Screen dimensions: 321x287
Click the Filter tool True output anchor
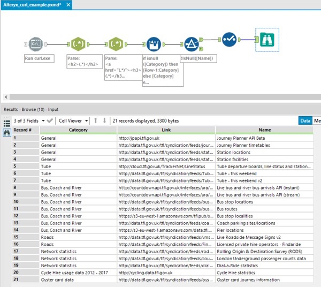point(201,40)
